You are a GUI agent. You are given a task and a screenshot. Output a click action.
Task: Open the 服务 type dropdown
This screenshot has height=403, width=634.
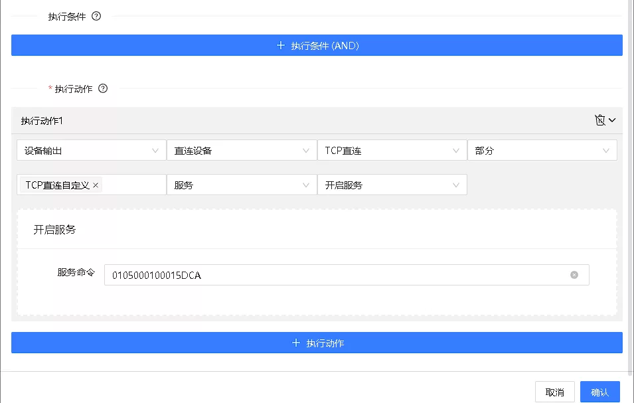[x=241, y=185]
